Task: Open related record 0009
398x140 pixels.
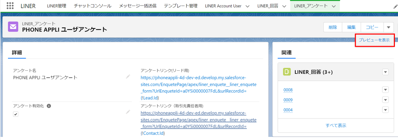Action: coord(288,100)
